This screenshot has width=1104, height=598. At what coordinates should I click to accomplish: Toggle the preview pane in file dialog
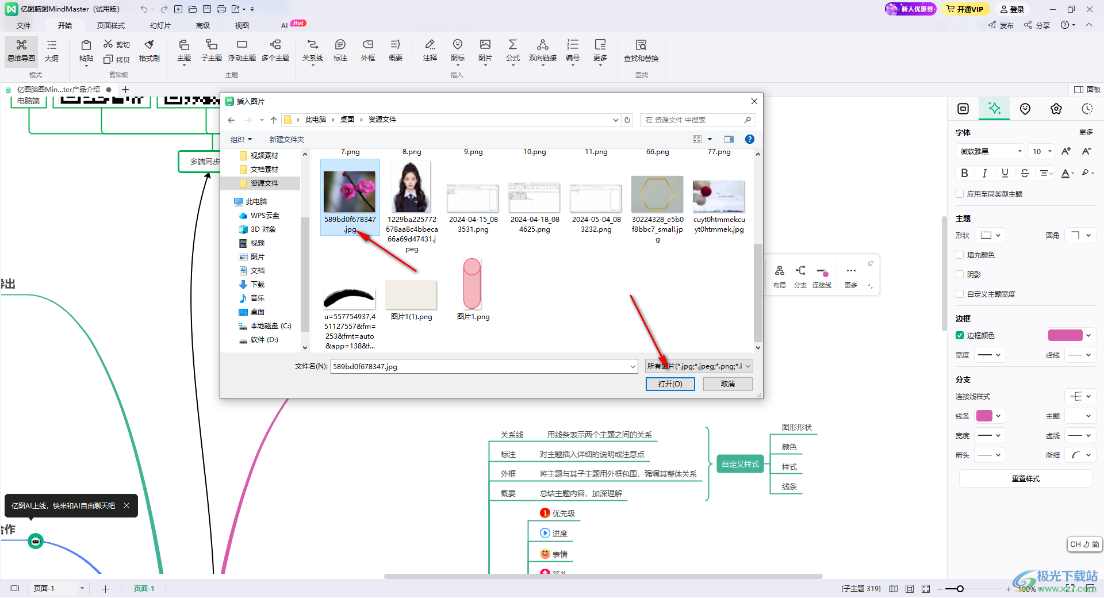[729, 139]
